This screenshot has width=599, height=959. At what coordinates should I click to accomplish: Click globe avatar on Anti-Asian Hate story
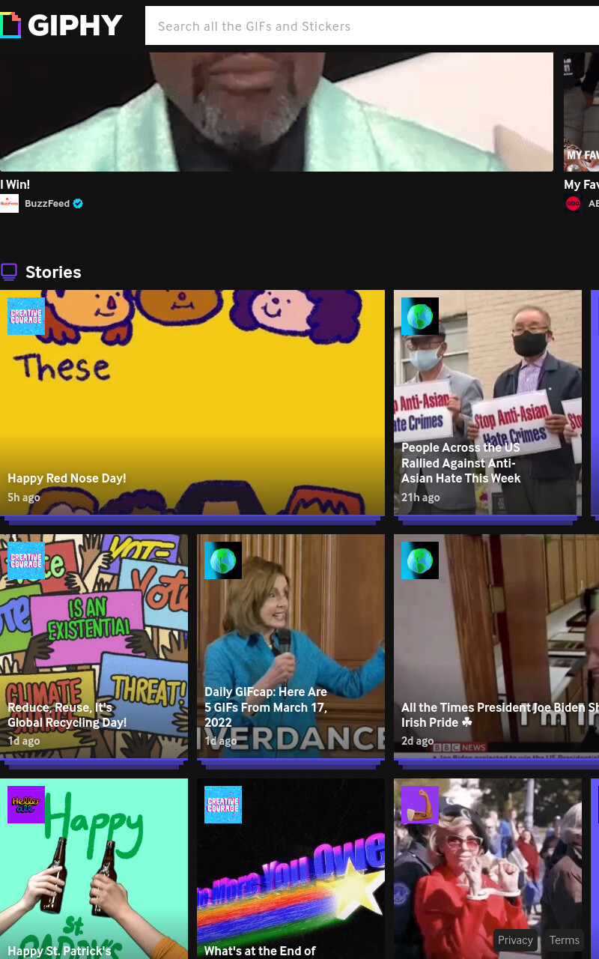pyautogui.click(x=420, y=316)
